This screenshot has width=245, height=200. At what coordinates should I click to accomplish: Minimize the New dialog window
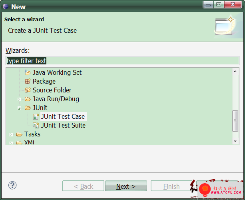[208, 4]
